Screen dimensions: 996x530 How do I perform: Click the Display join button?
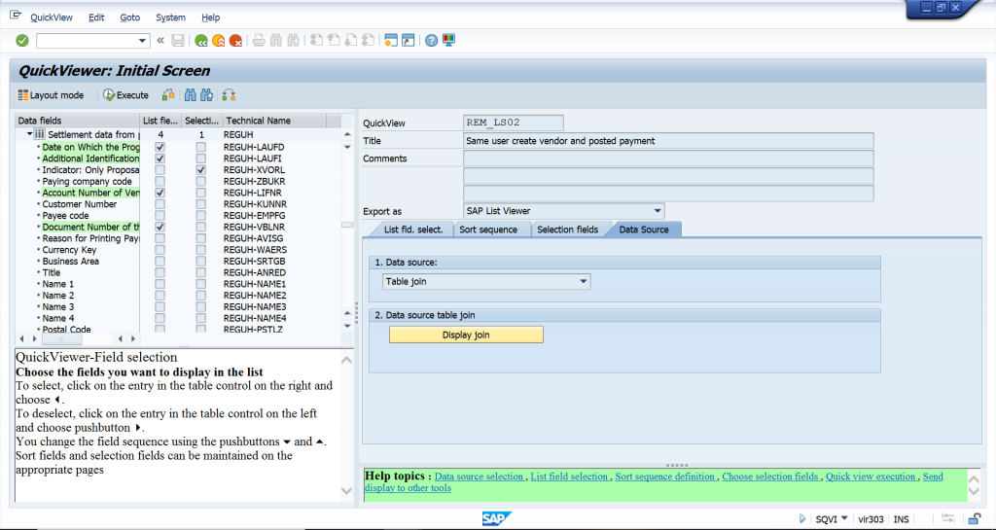[466, 335]
